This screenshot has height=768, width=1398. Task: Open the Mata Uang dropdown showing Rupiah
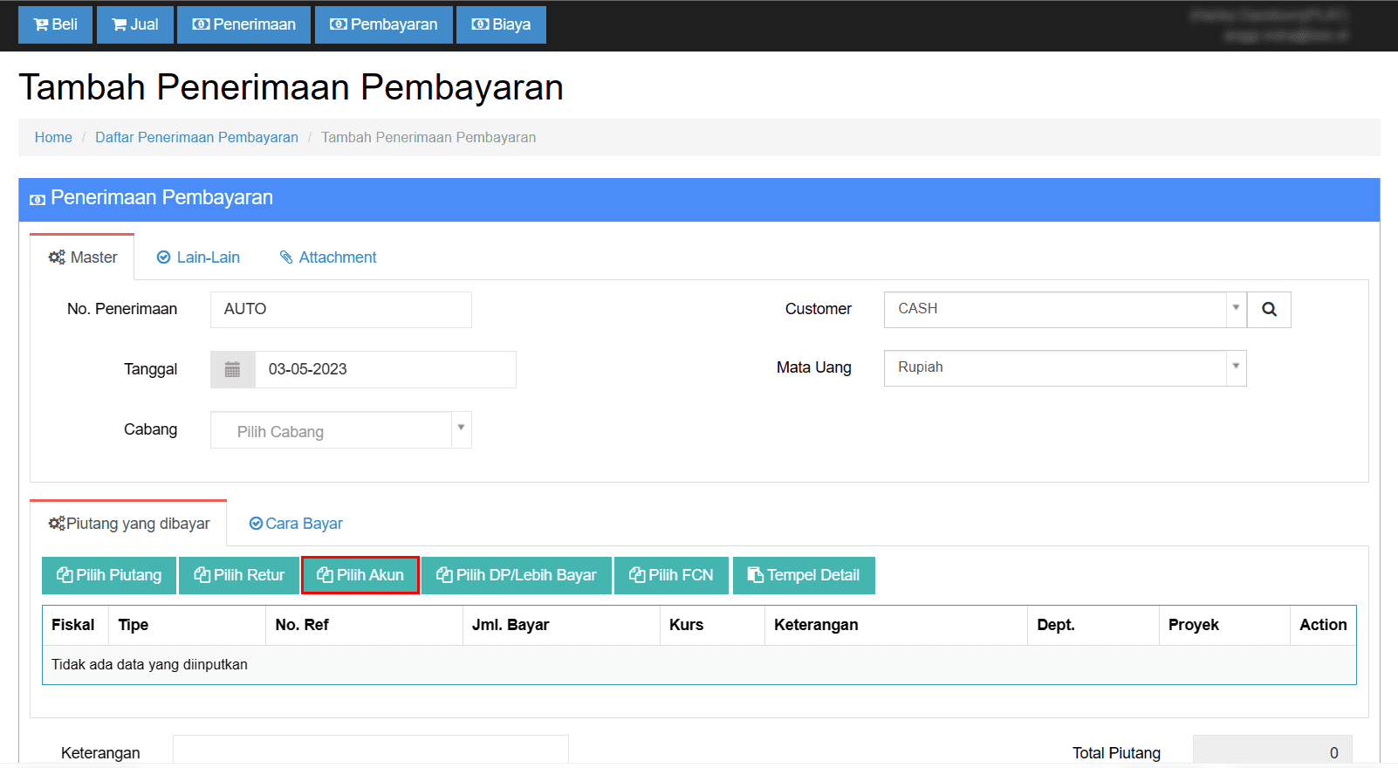[x=1064, y=368]
